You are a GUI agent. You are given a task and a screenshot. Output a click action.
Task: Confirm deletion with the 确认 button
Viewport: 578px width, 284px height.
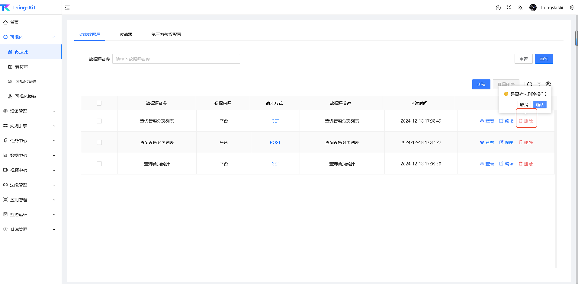(x=540, y=105)
